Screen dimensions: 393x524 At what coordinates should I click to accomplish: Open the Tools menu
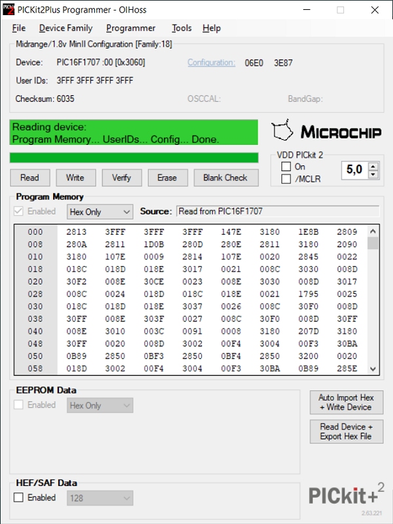click(x=181, y=28)
